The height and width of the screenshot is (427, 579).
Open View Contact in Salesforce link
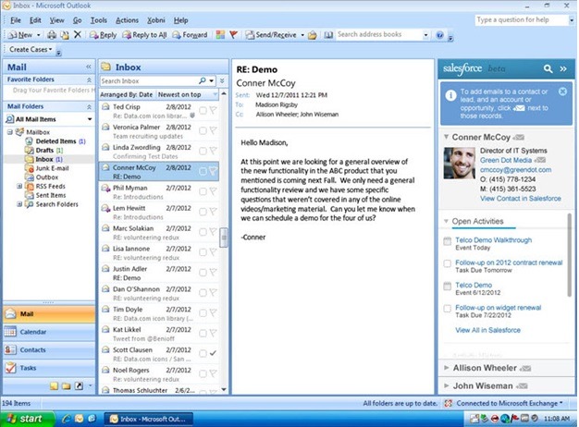pos(521,199)
